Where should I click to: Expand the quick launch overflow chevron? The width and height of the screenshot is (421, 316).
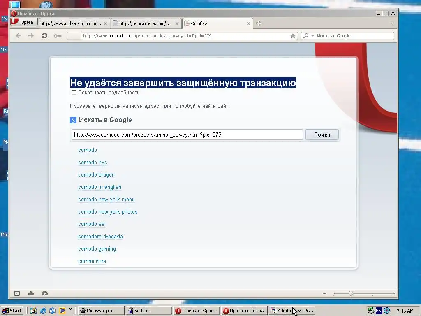(x=71, y=309)
